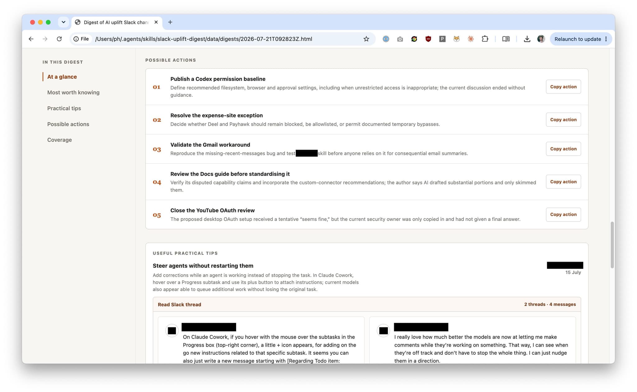This screenshot has height=392, width=637.
Task: Click the number 05 action marker
Action: pyautogui.click(x=157, y=215)
